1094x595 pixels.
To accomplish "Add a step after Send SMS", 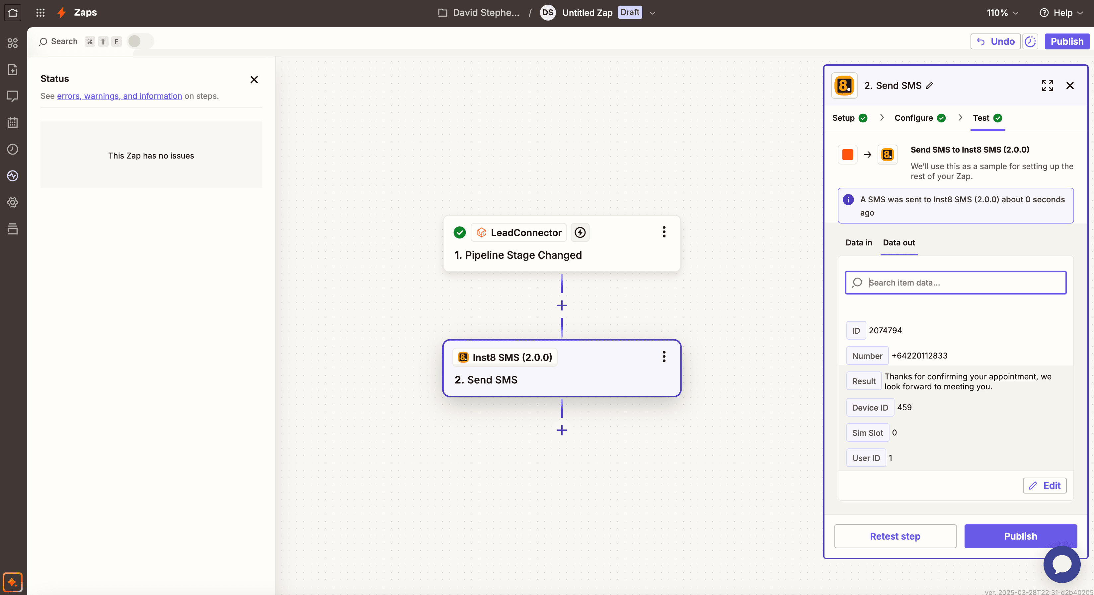I will [x=562, y=430].
